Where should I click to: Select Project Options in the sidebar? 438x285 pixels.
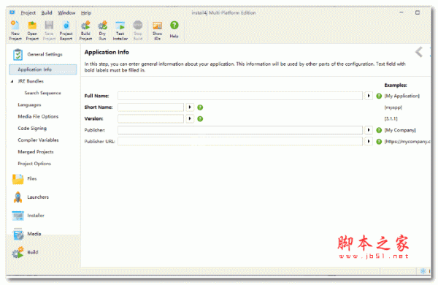pyautogui.click(x=34, y=164)
